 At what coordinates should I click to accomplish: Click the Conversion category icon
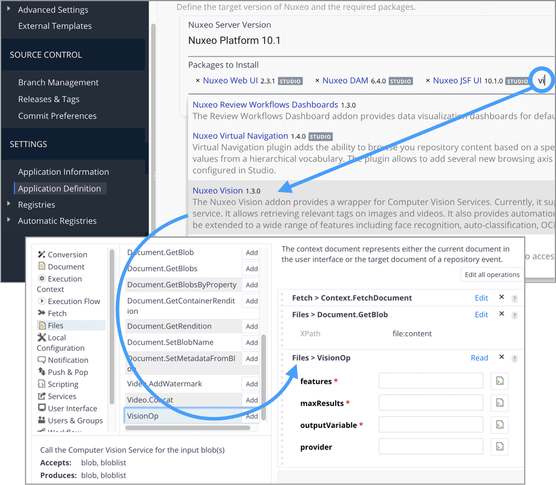tap(42, 254)
